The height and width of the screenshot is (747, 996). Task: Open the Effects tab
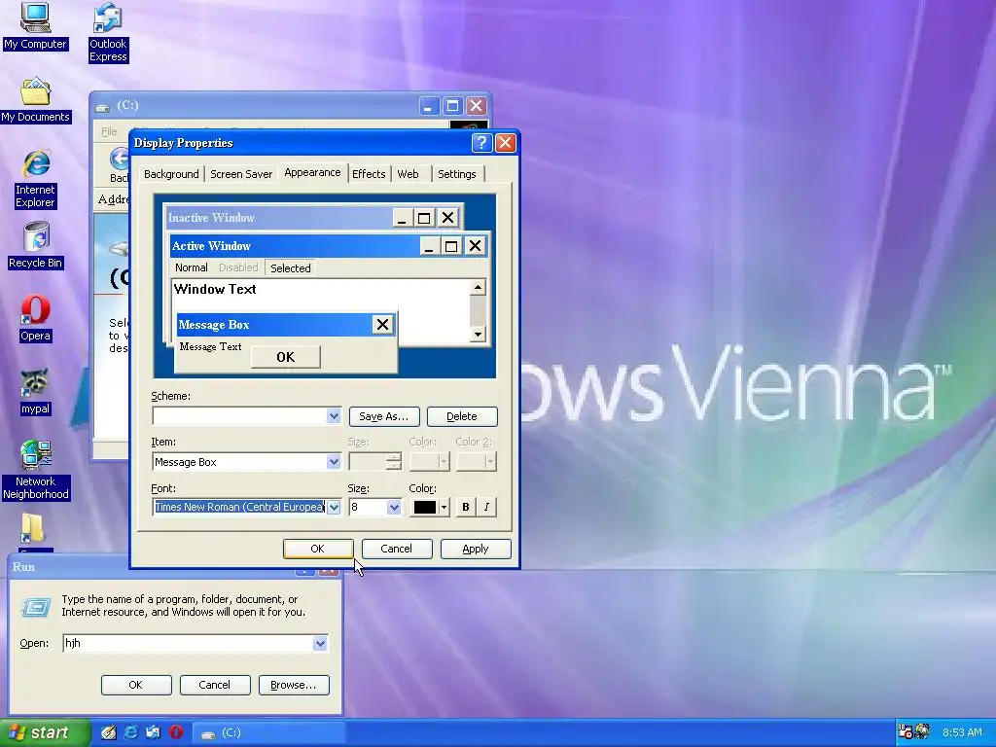(x=369, y=174)
